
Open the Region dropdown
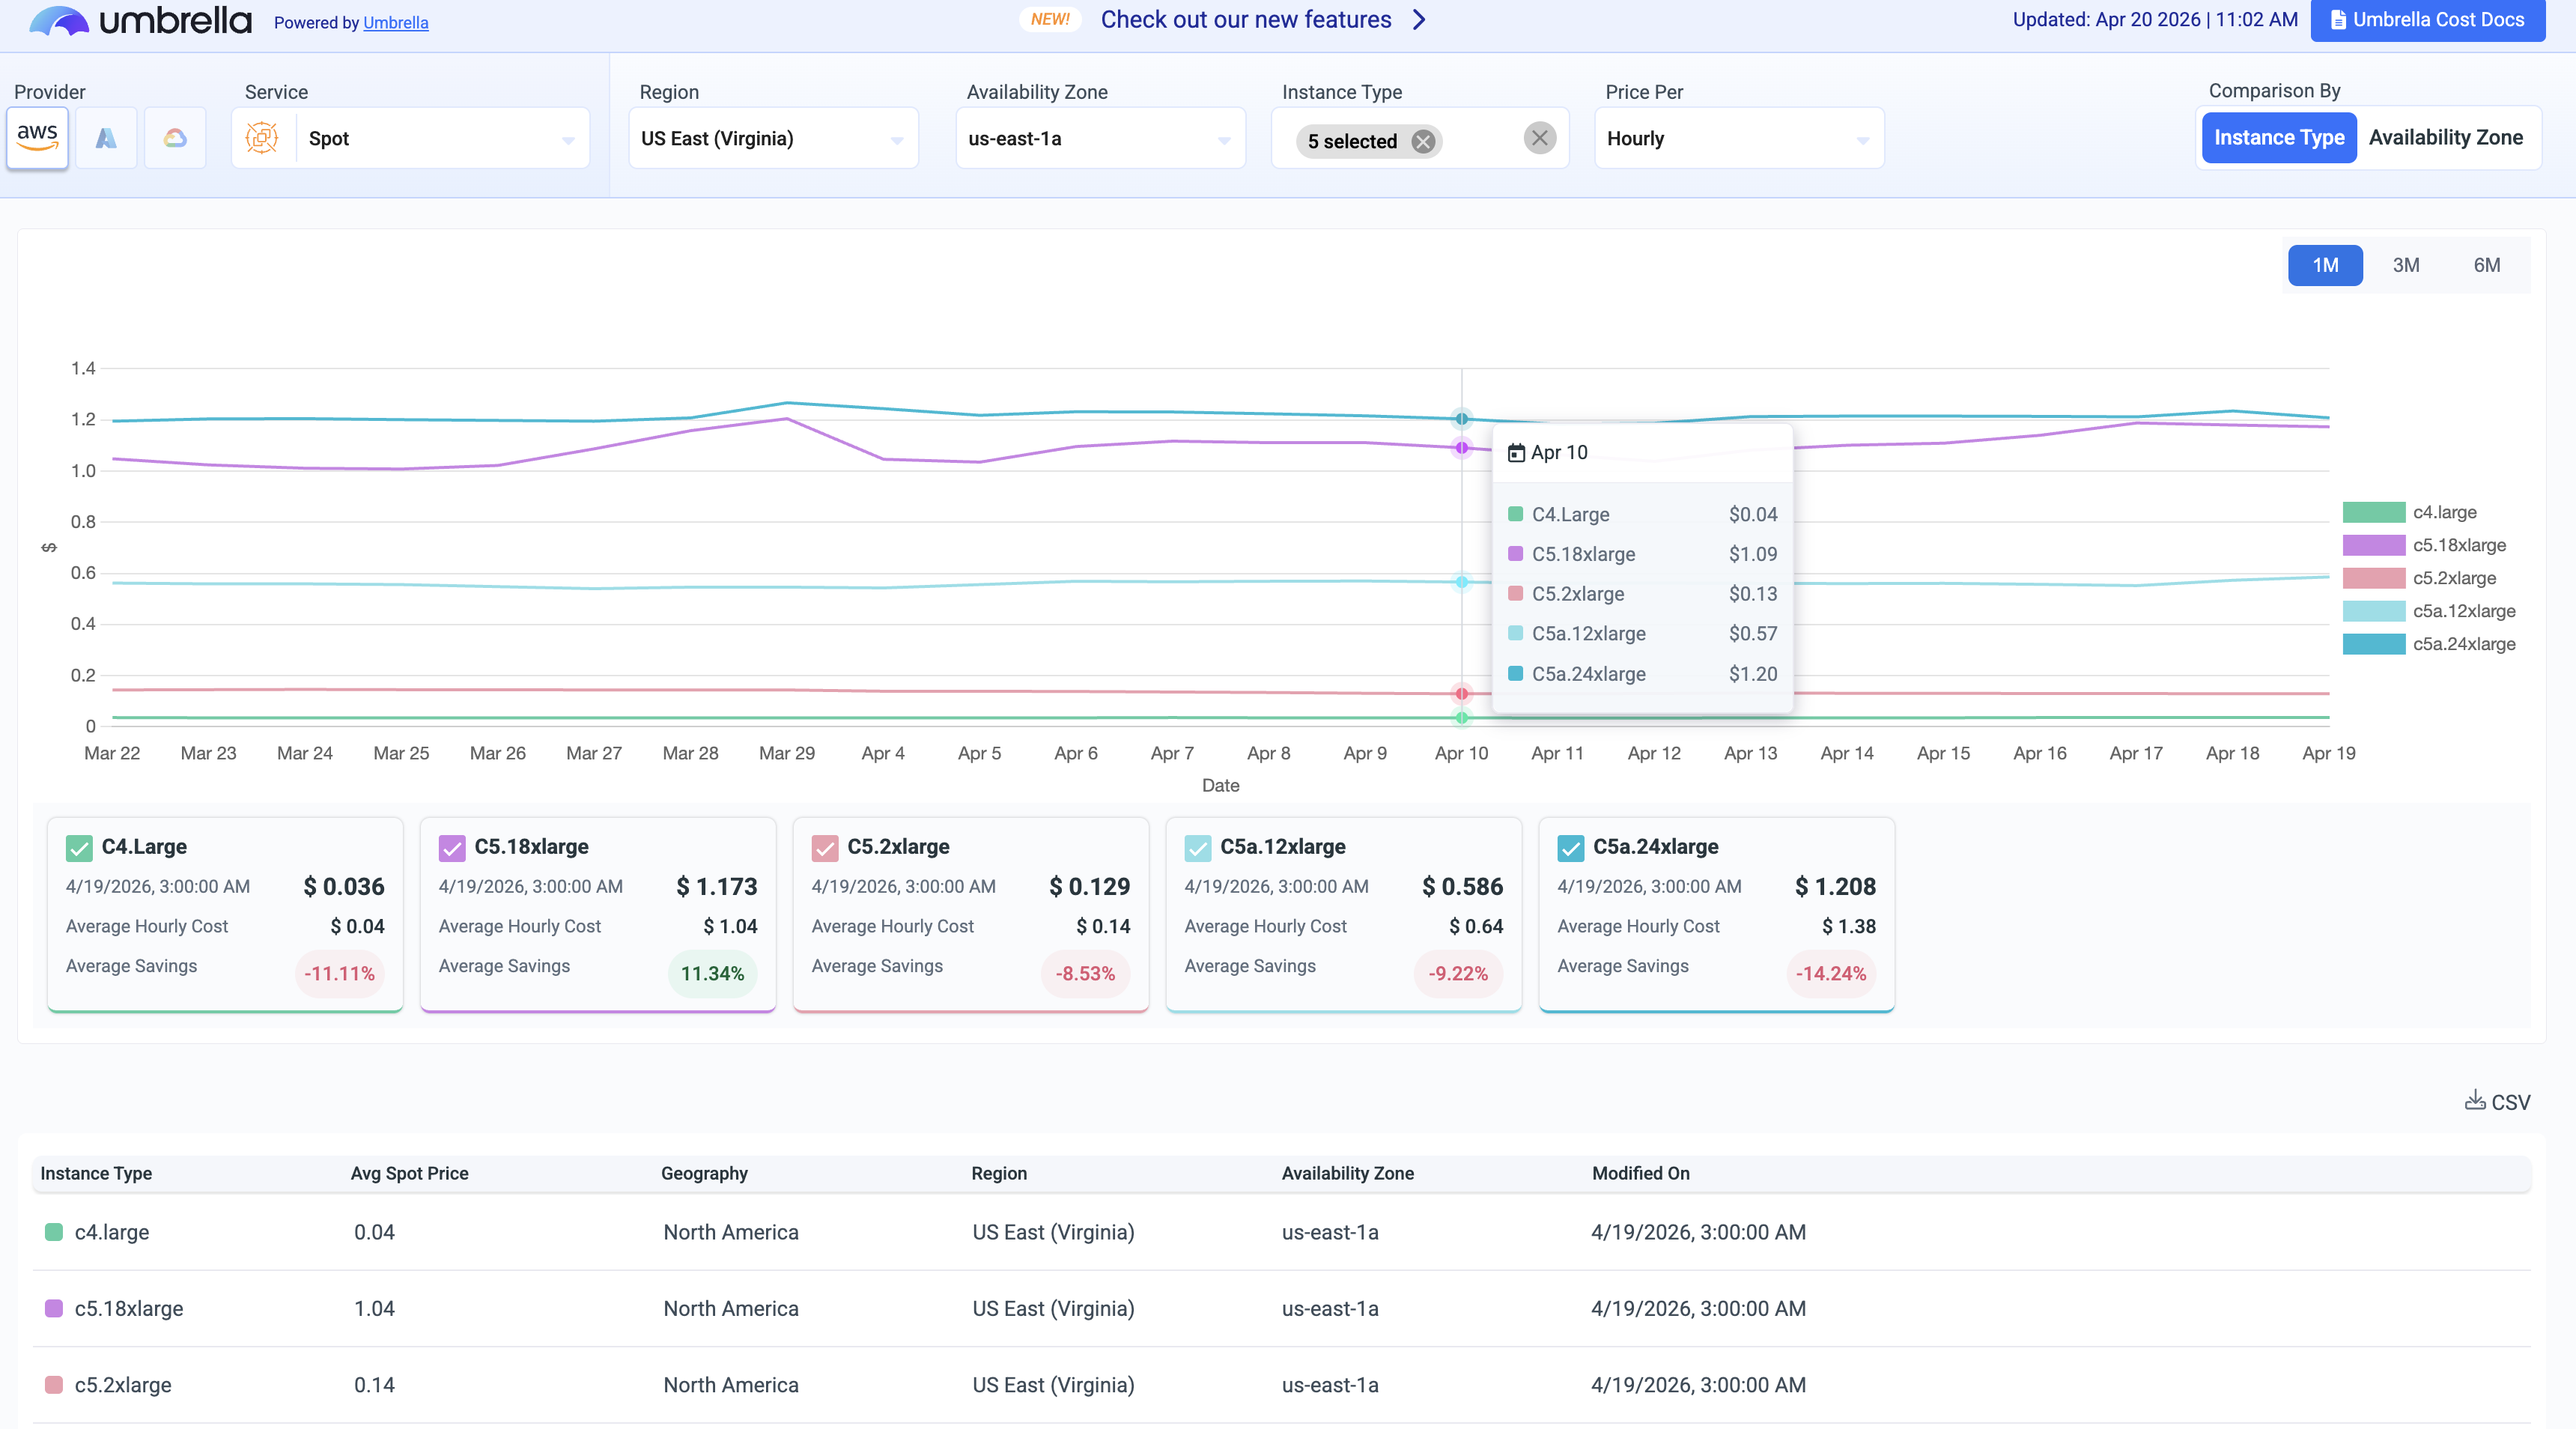coord(773,139)
